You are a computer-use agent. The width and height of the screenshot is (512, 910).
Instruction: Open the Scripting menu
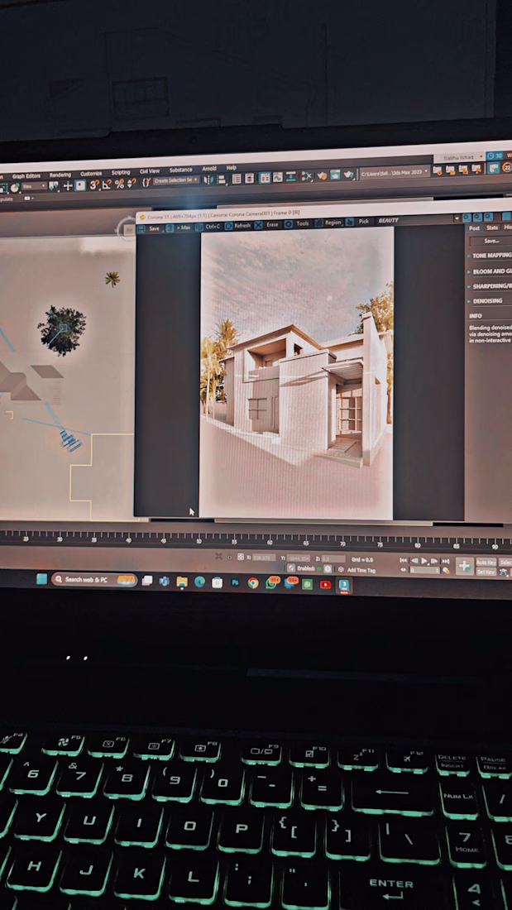(x=121, y=172)
